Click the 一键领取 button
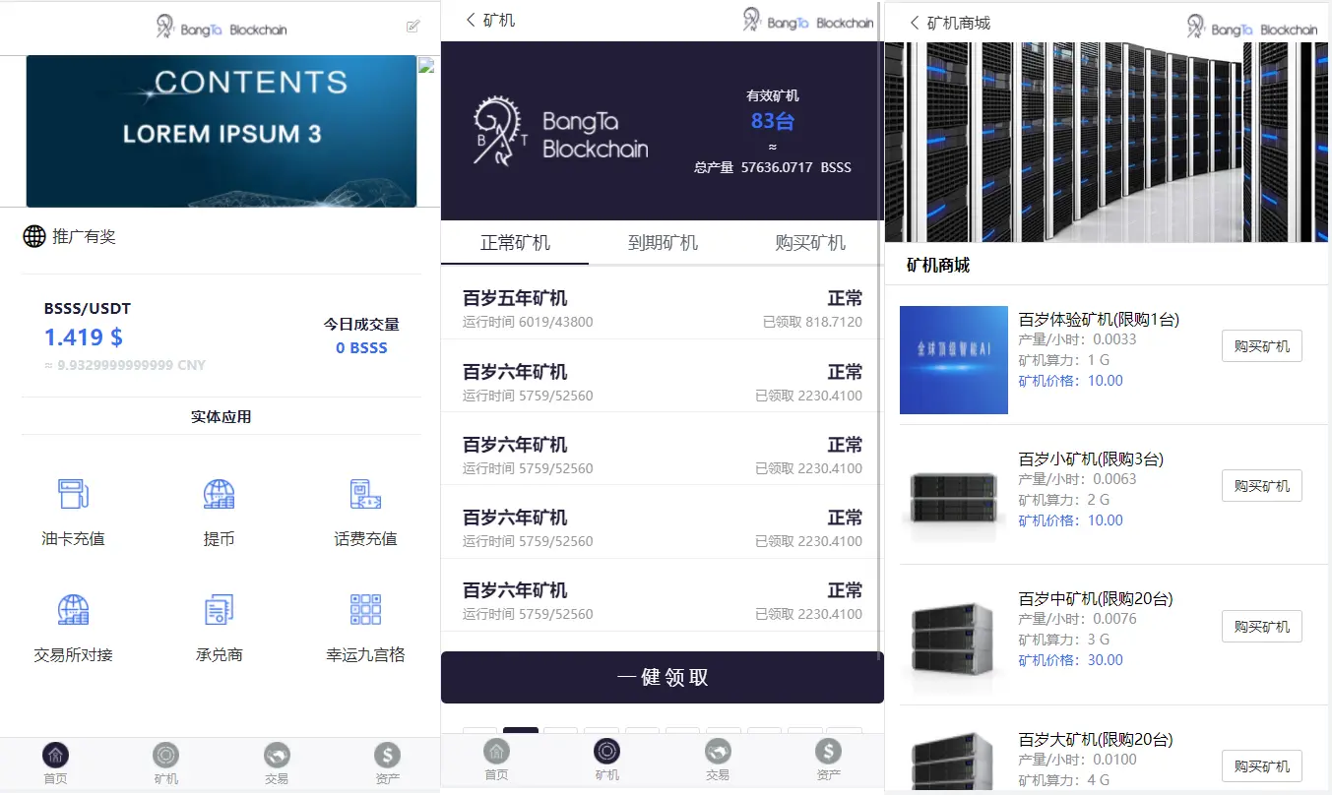This screenshot has height=795, width=1332. click(x=663, y=677)
